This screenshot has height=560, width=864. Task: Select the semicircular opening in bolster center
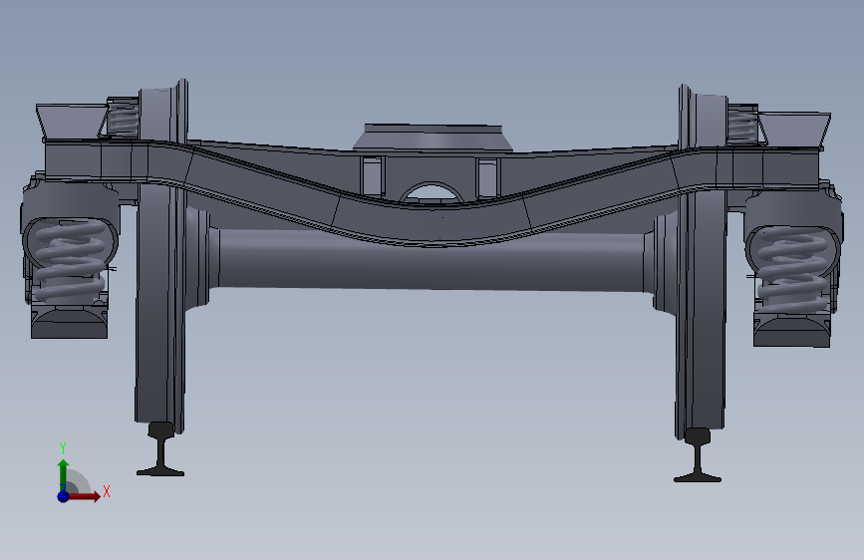pos(431,192)
